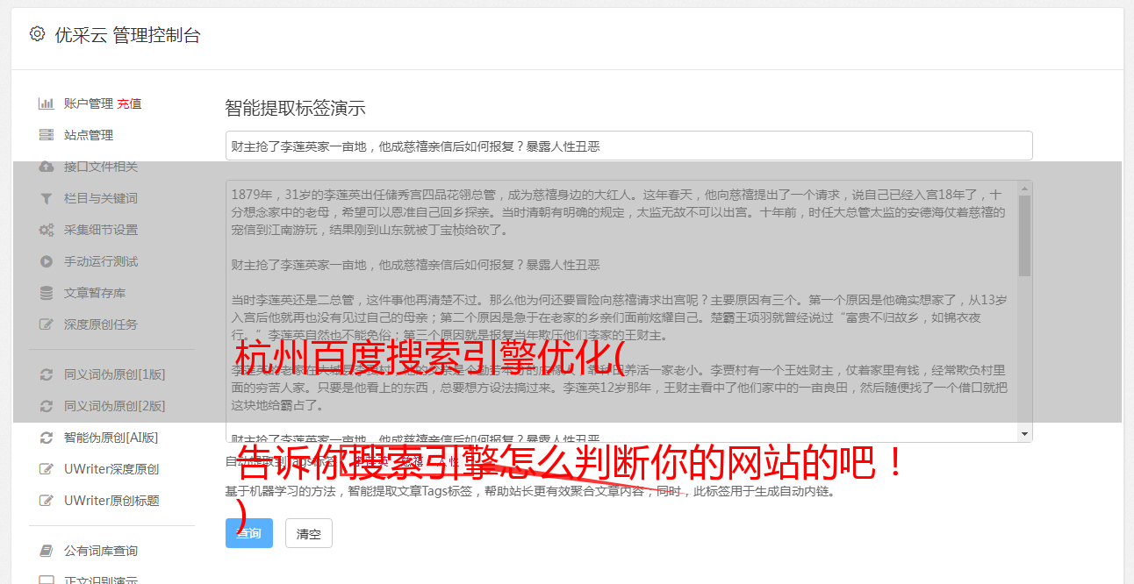Open 同义词伪原创[2版] menu item

point(104,406)
